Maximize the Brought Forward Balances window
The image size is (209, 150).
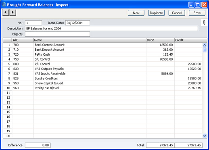(x=198, y=5)
